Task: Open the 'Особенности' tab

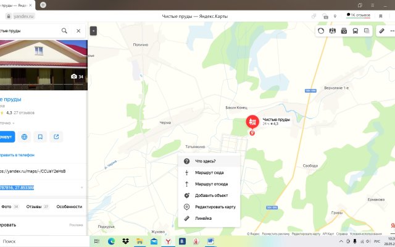Action: (69, 206)
